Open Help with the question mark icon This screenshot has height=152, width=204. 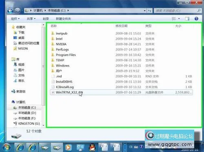tap(196, 19)
